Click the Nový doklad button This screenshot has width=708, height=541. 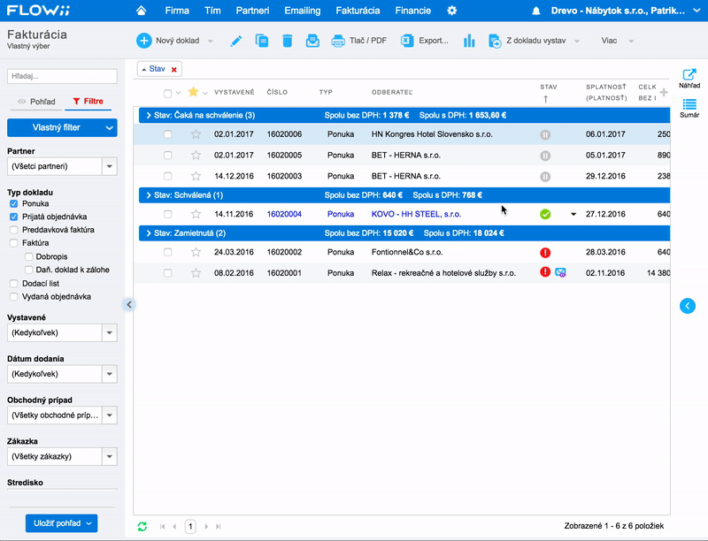[168, 41]
